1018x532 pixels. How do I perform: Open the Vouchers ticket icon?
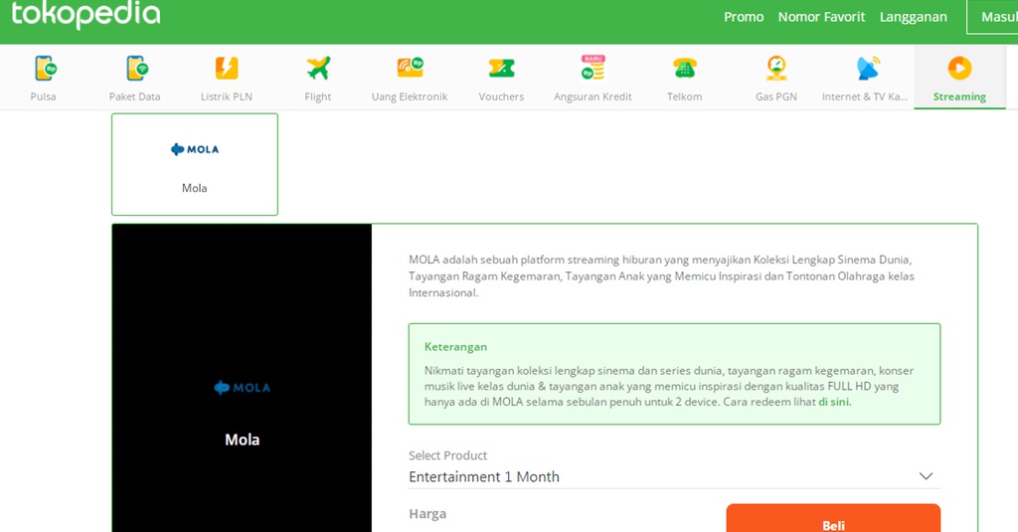click(501, 69)
